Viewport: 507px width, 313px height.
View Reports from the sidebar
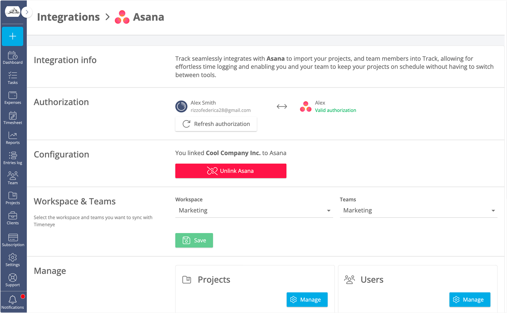(x=13, y=138)
